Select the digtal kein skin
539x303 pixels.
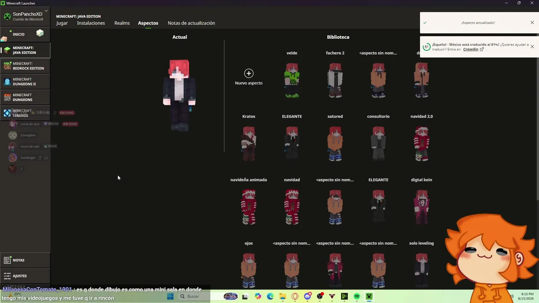point(422,207)
